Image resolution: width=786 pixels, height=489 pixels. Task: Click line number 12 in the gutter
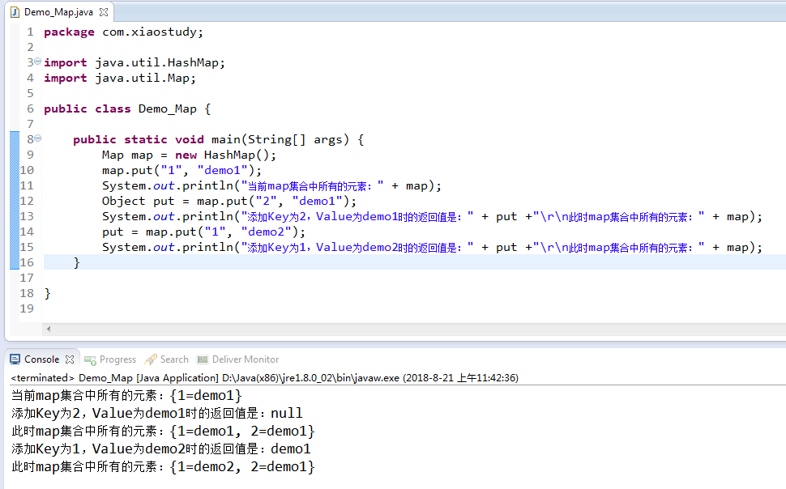[x=27, y=201]
